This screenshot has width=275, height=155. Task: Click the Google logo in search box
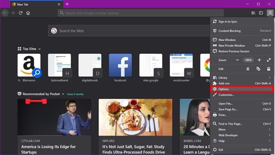54,31
